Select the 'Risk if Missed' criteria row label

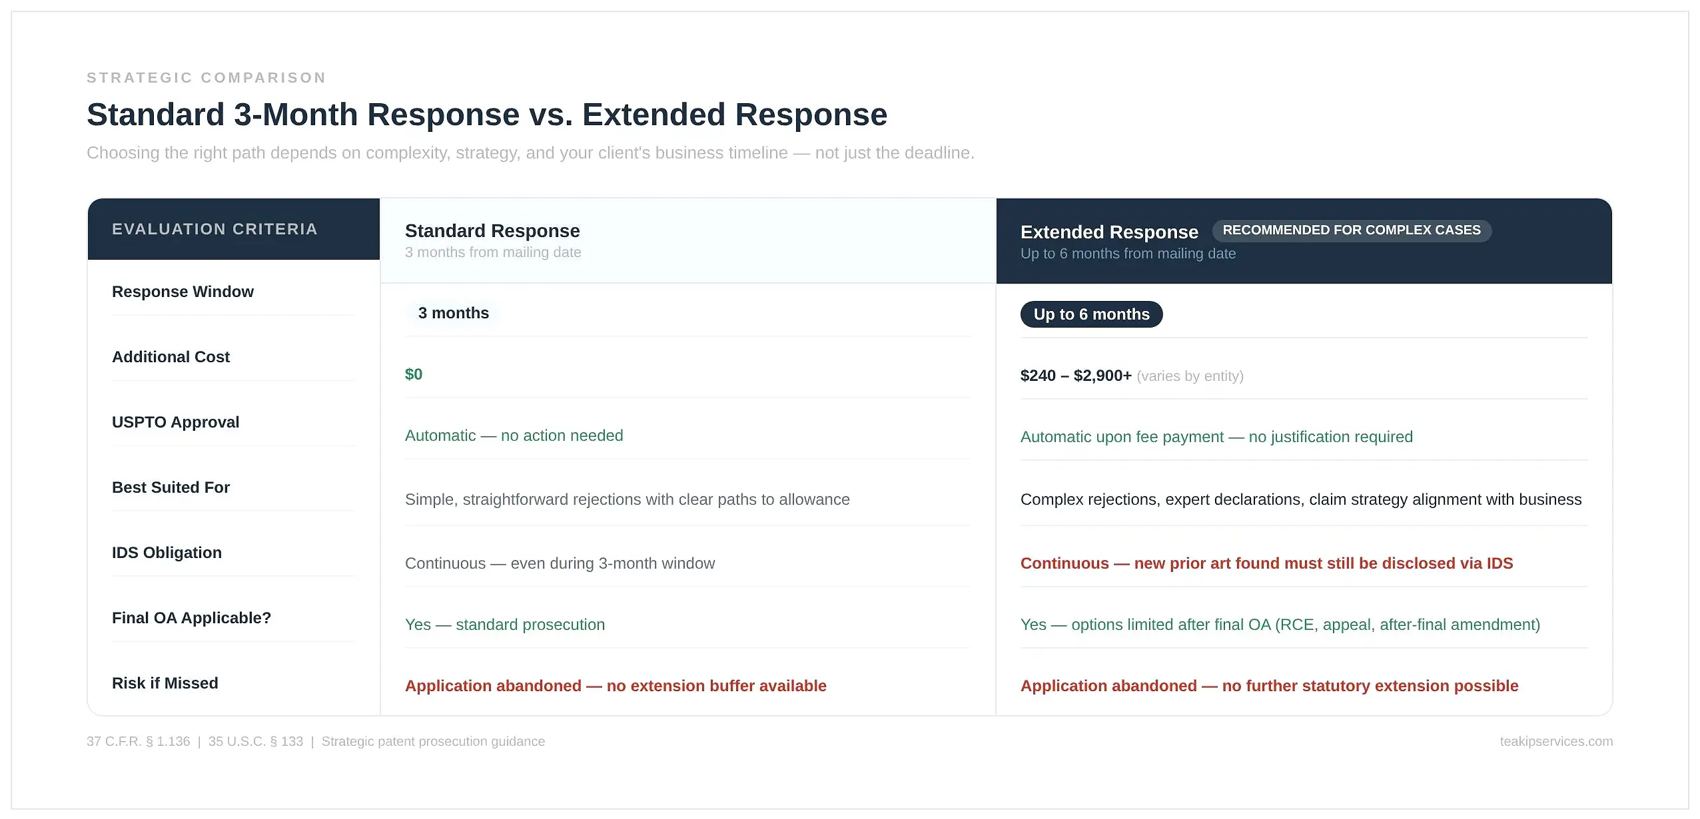[165, 683]
